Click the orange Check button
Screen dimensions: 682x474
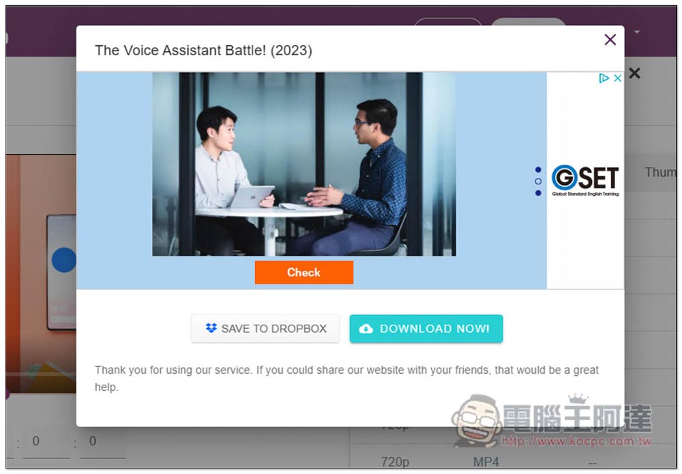coord(303,272)
